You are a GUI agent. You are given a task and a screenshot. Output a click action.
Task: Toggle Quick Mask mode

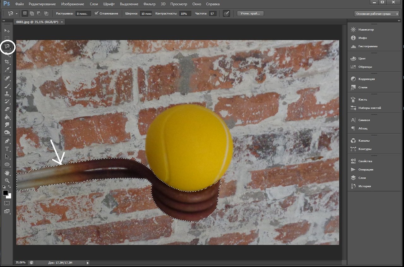(x=7, y=203)
